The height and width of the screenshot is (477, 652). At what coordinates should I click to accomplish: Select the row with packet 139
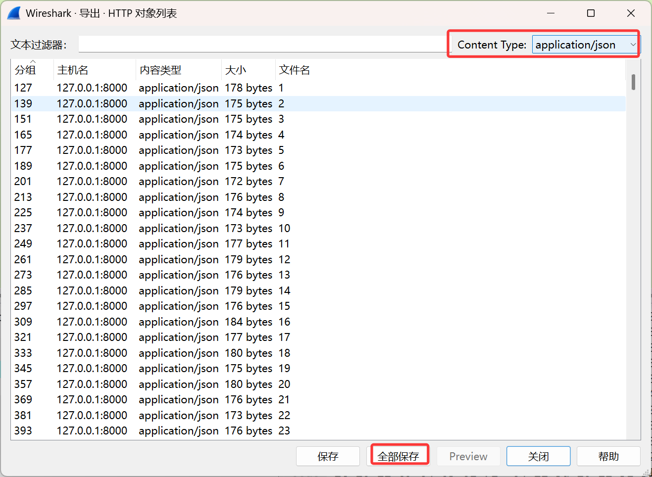(x=318, y=103)
